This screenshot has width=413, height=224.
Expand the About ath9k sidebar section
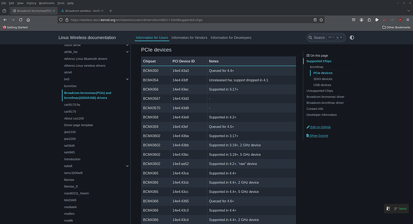click(x=127, y=45)
